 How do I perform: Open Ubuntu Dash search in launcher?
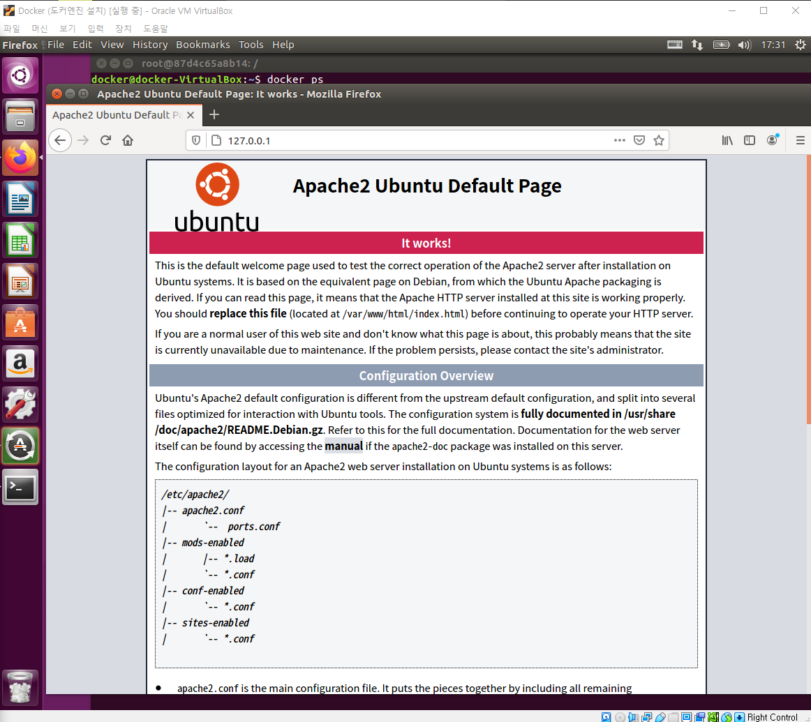click(x=20, y=75)
